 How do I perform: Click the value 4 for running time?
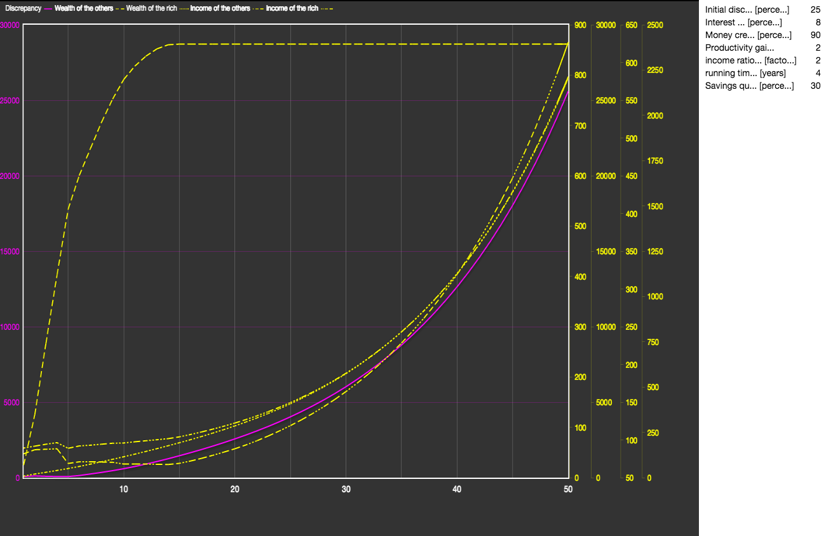[x=818, y=73]
